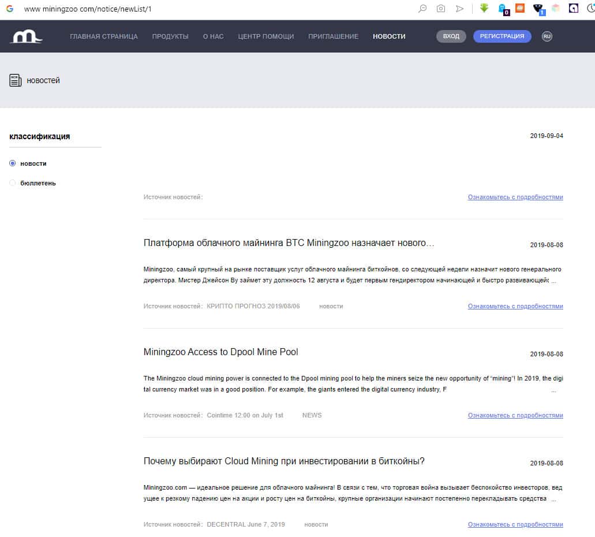Click the dark purple square extension icon
595x537 pixels.
pyautogui.click(x=574, y=8)
